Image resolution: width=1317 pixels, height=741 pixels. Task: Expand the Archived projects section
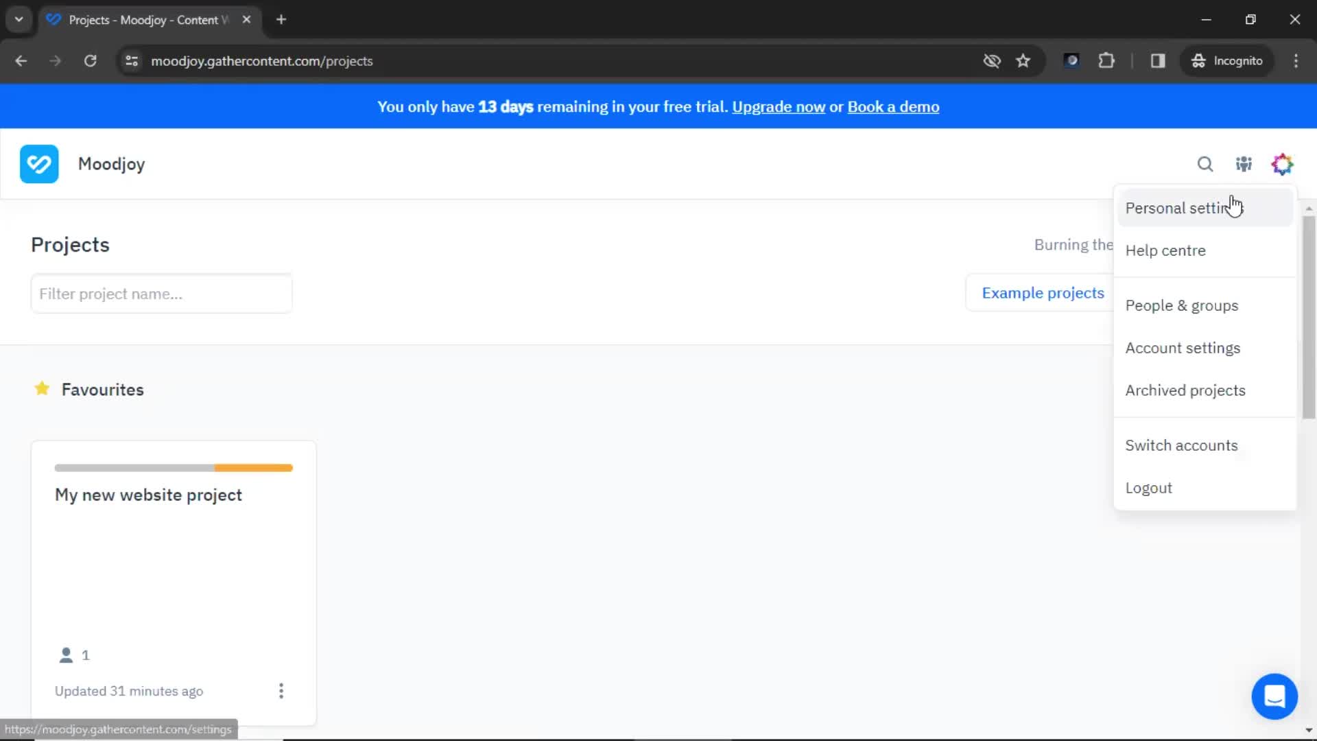coord(1185,390)
